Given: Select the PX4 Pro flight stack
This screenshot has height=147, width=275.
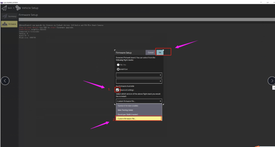Looking at the screenshot, I should click(x=119, y=64).
